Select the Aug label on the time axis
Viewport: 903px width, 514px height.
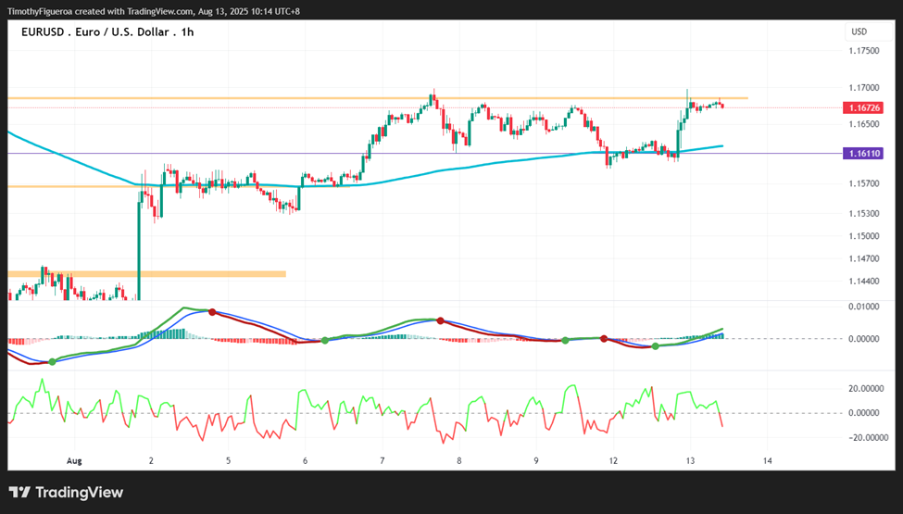(74, 460)
